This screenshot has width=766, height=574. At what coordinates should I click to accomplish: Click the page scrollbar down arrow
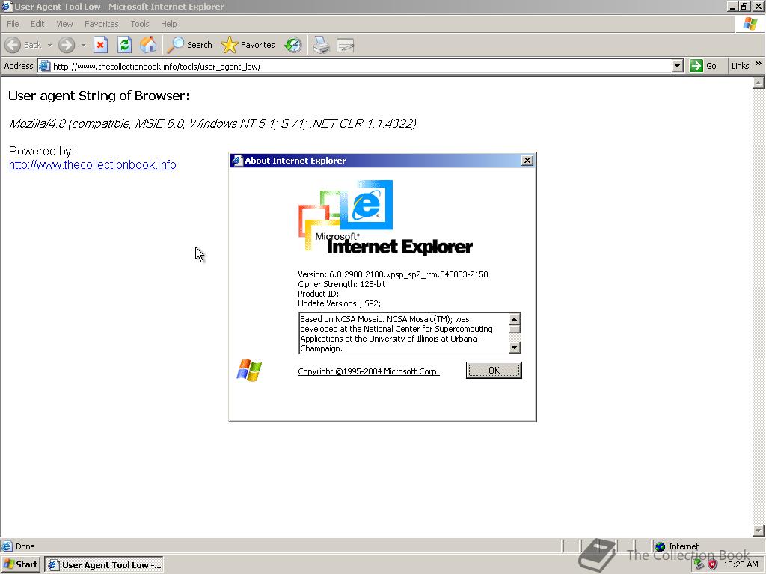tap(759, 530)
